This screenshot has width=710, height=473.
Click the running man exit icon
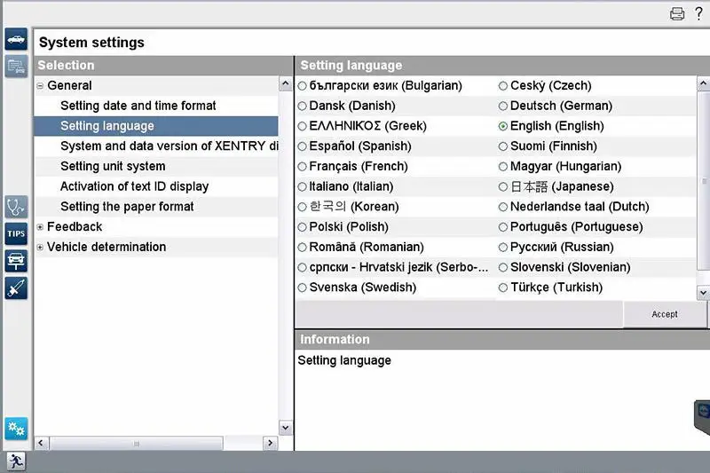click(x=16, y=461)
